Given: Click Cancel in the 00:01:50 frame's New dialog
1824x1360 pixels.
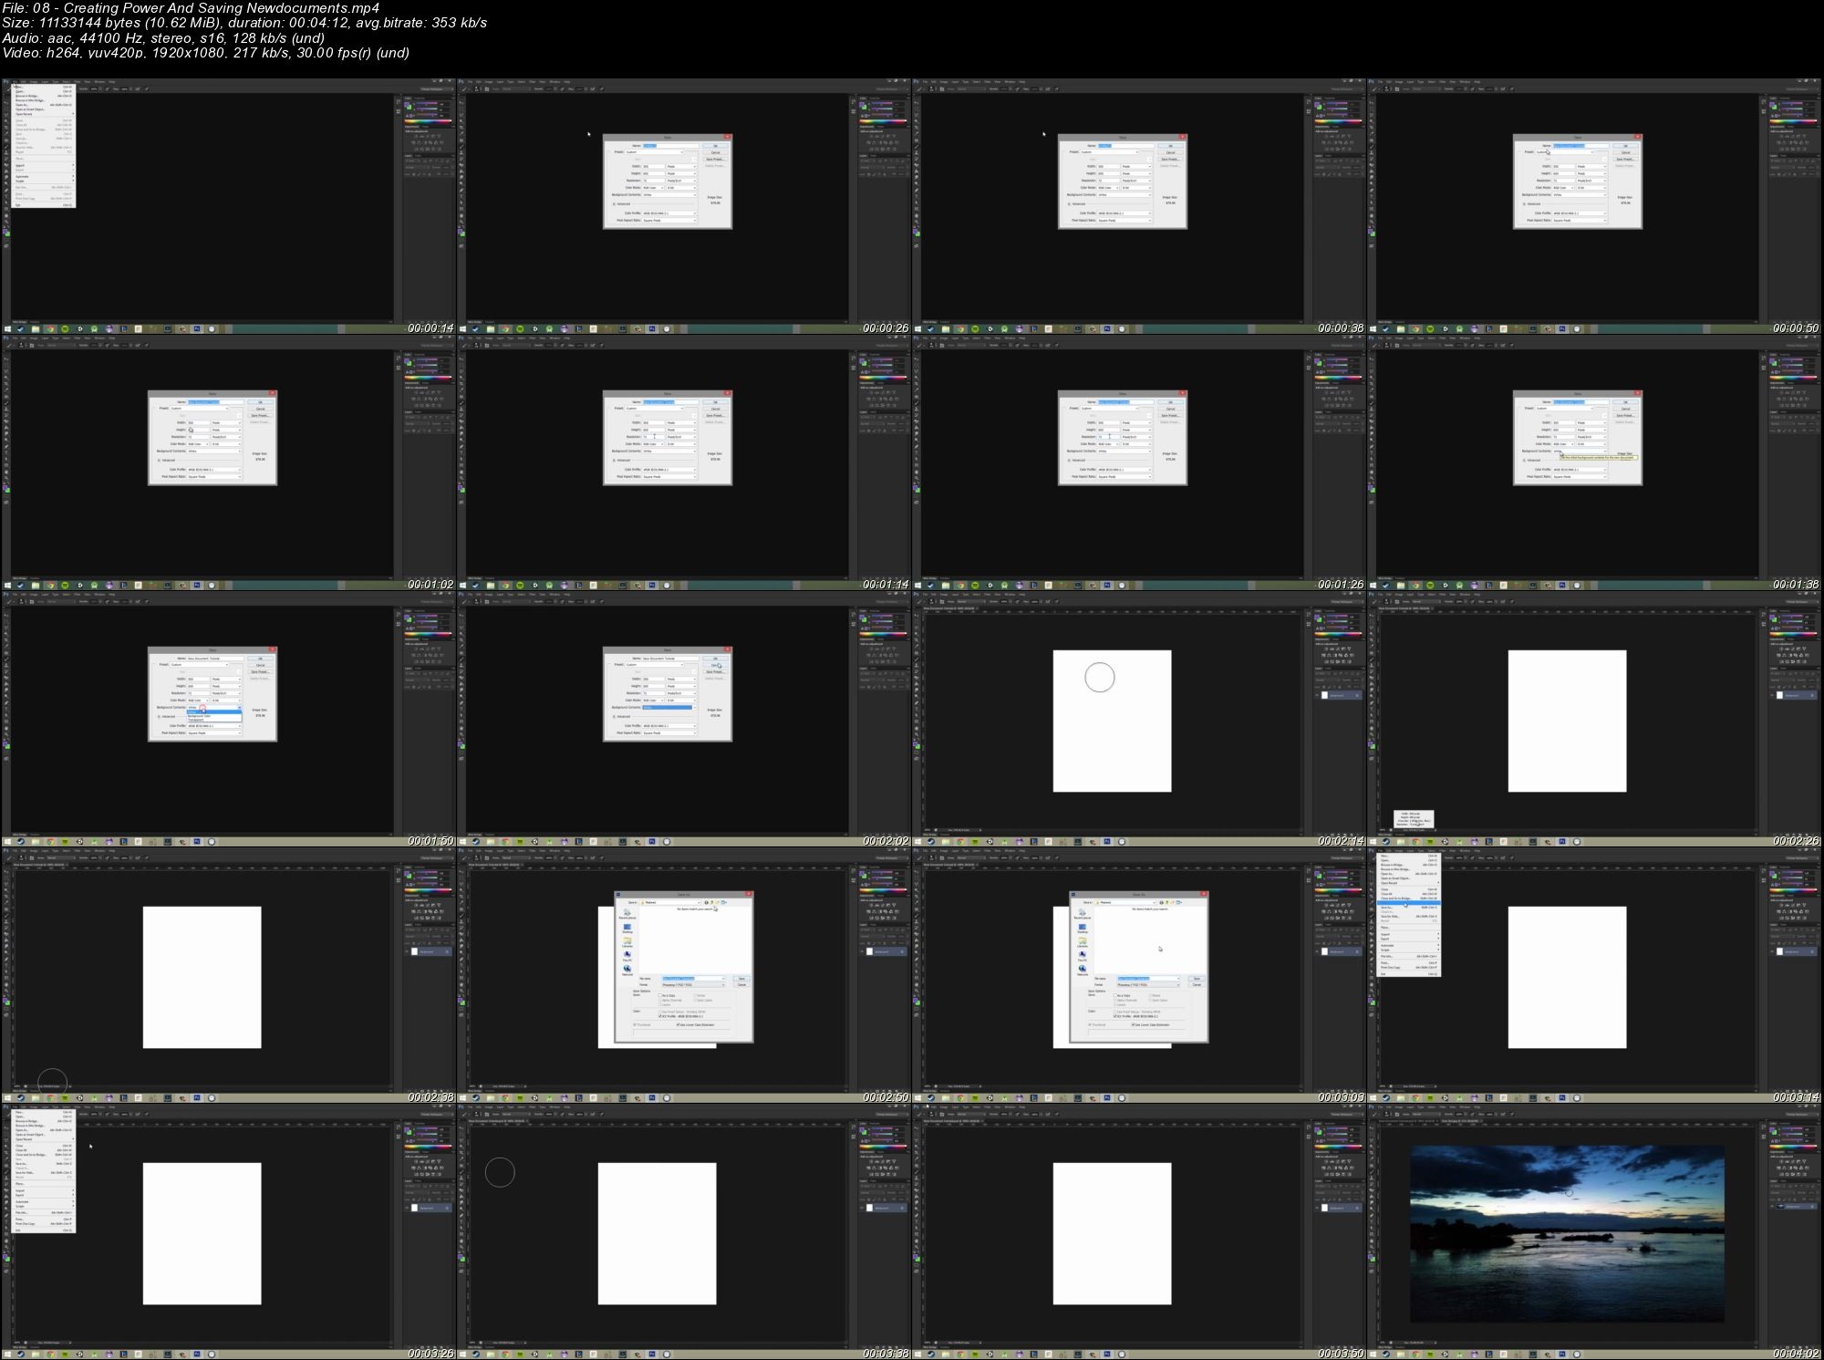Looking at the screenshot, I should pos(261,665).
